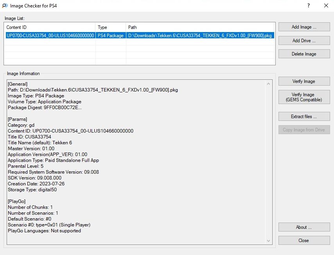Image resolution: width=334 pixels, height=255 pixels.
Task: Close the Image Checker window with X
Action: click(326, 5)
